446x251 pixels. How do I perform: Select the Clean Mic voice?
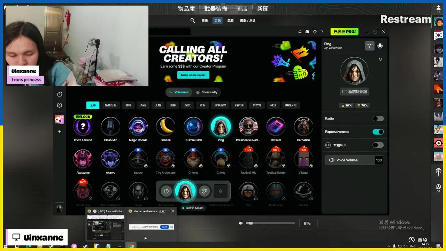coord(110,126)
